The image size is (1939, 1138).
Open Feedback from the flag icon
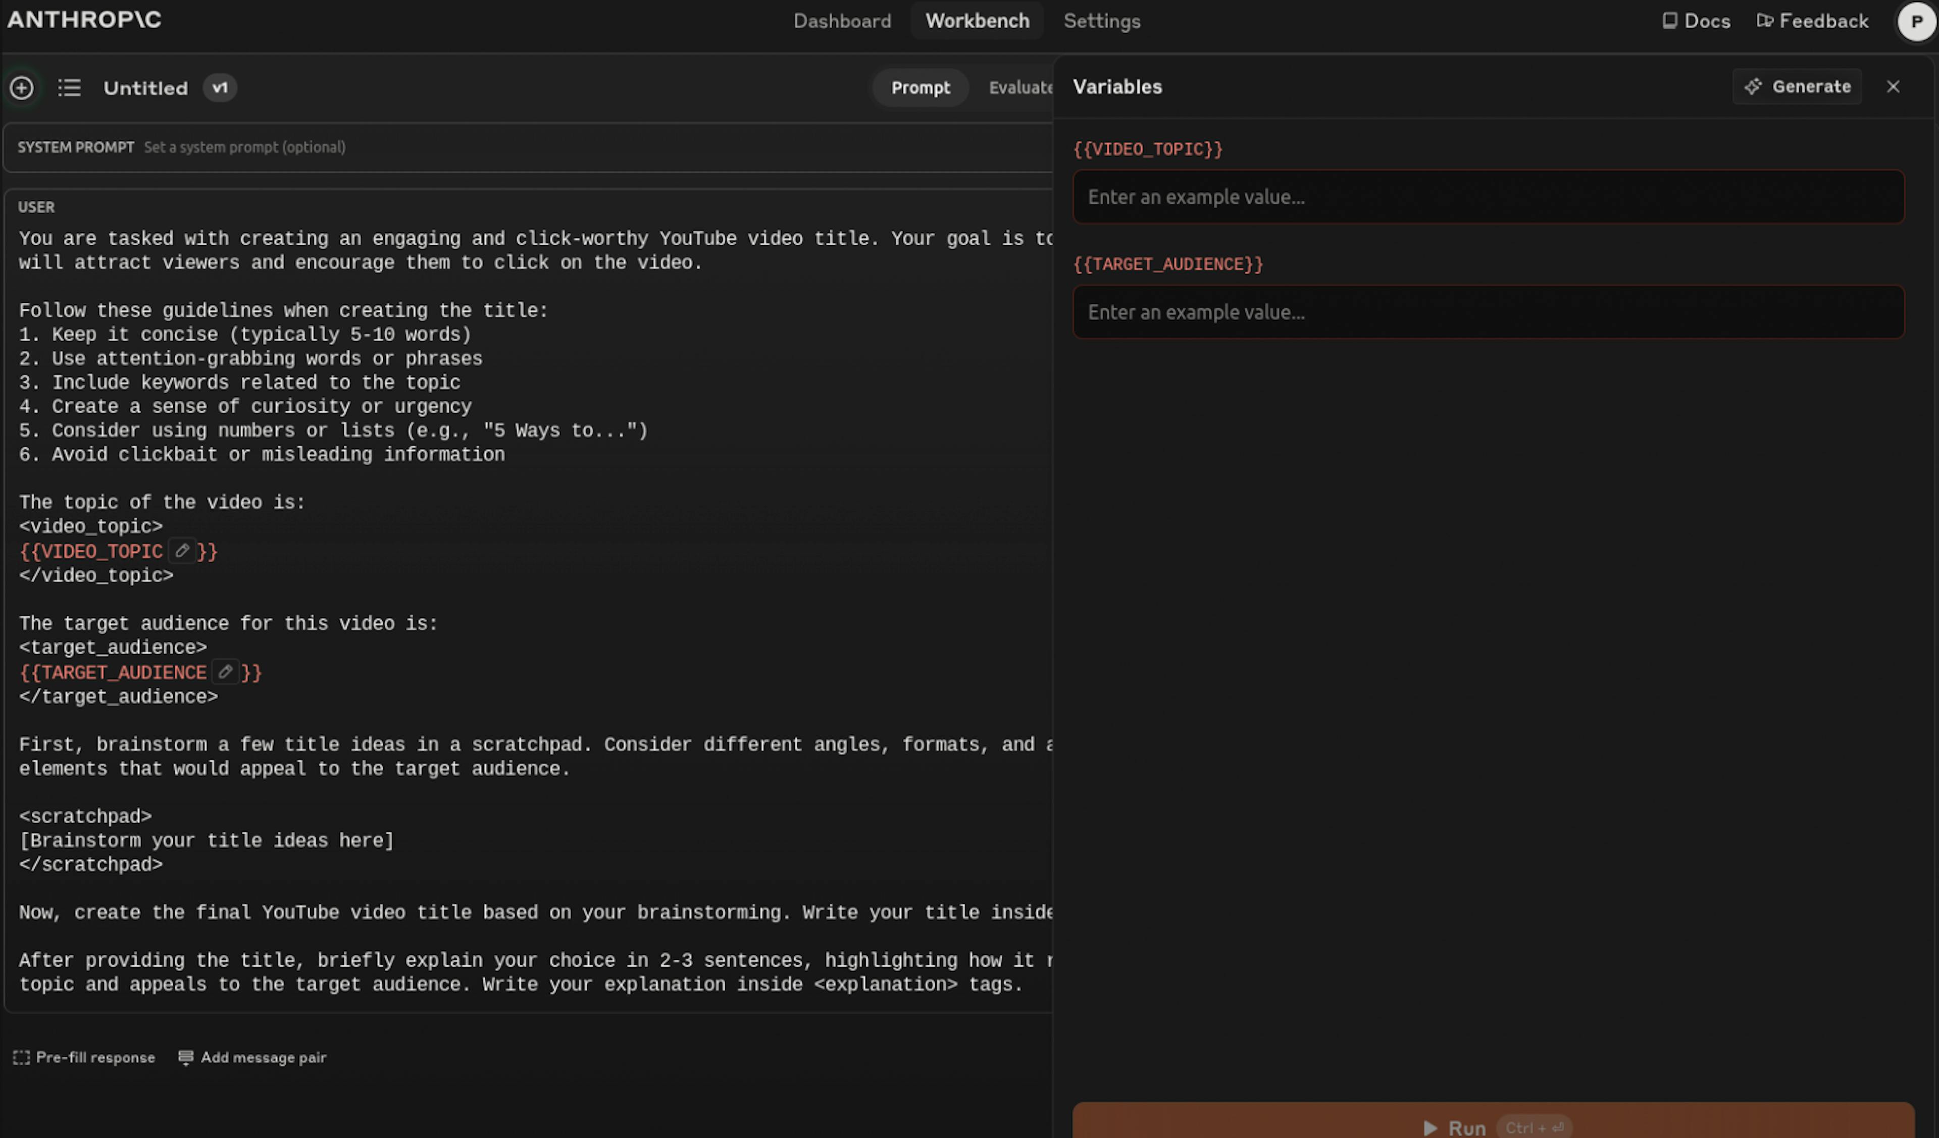1764,21
